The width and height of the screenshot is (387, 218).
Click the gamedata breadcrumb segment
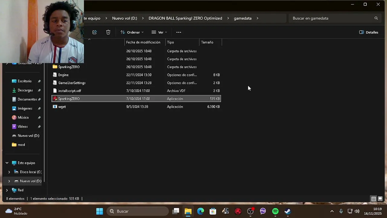(243, 18)
